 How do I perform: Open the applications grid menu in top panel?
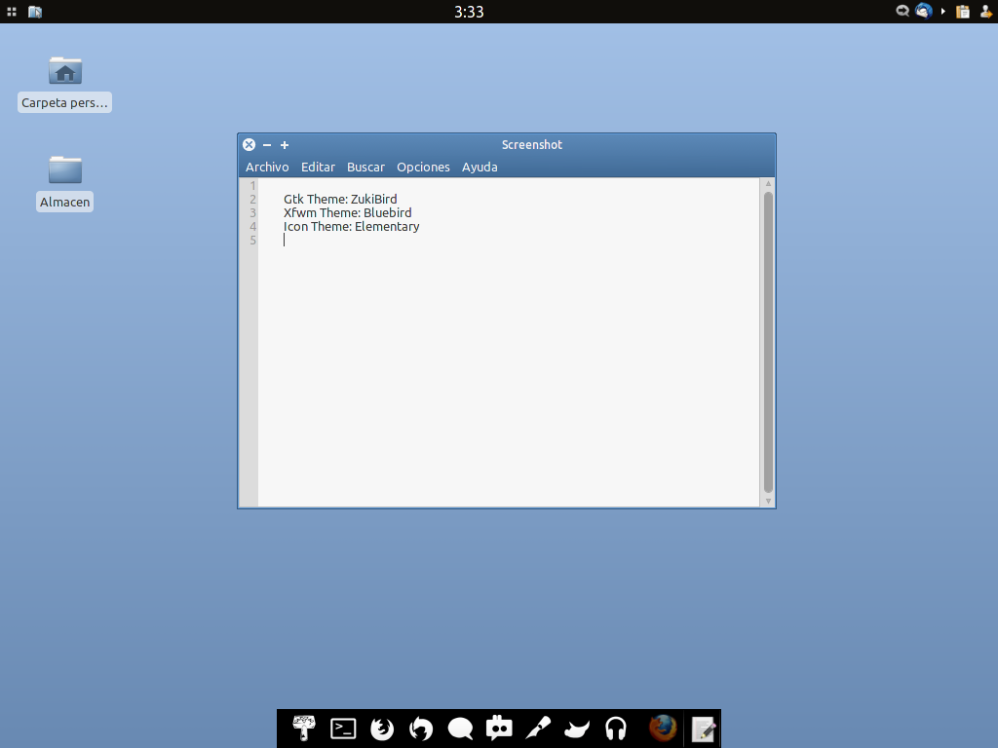[12, 12]
